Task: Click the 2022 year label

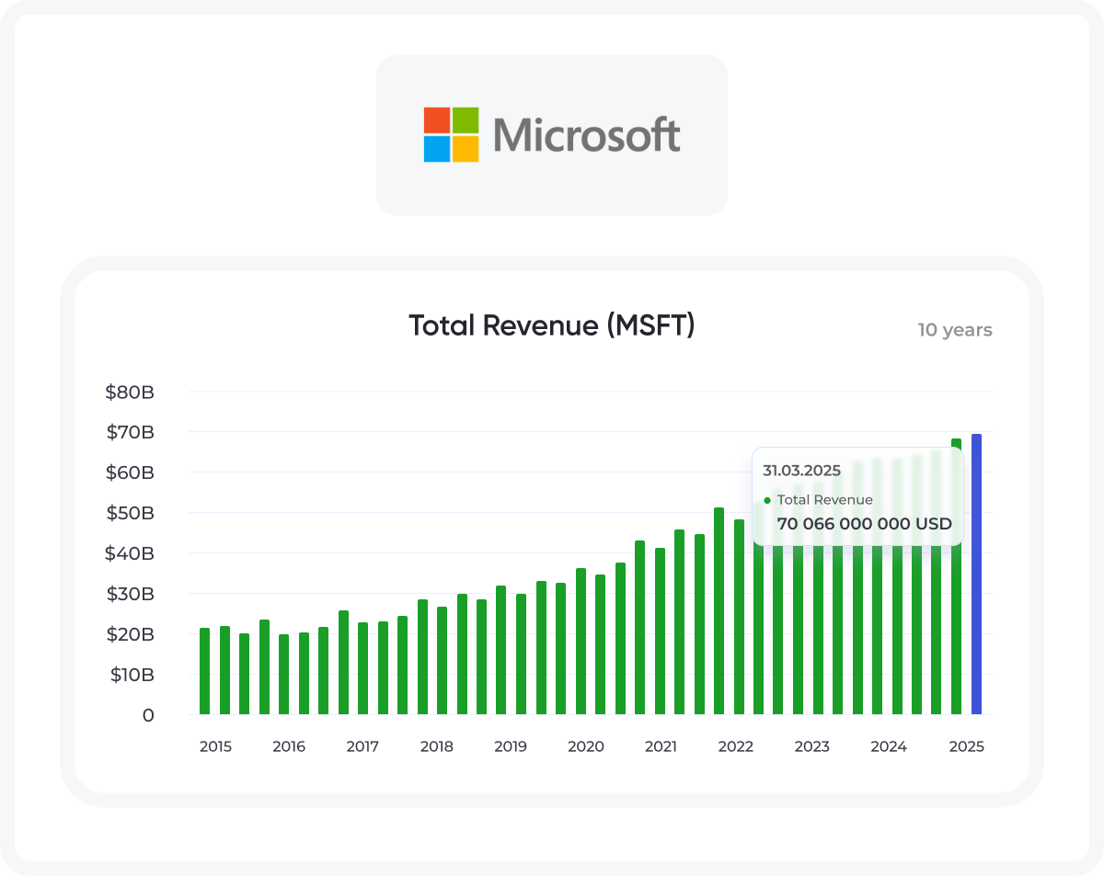Action: (x=736, y=746)
